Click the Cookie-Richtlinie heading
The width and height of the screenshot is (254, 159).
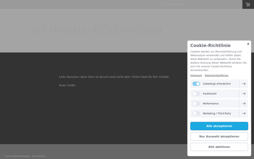pos(210,45)
